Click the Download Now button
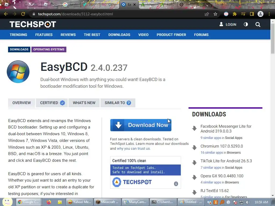This screenshot has height=206, width=275. (141, 125)
